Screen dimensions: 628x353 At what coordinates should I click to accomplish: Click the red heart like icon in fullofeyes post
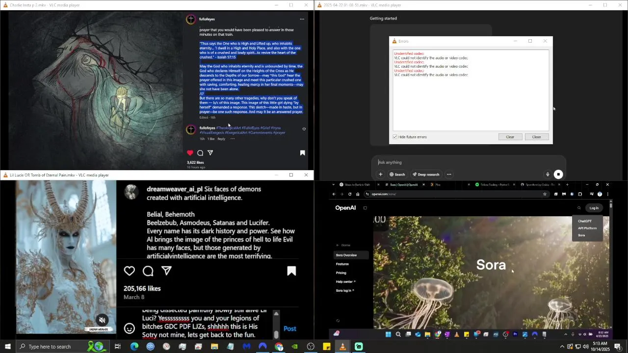[190, 153]
